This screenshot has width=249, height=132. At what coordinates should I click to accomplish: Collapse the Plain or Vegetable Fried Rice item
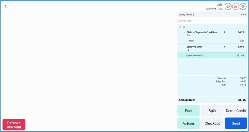[184, 32]
